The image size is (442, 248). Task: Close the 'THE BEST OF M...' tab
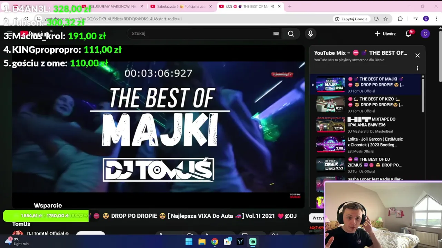tap(279, 6)
